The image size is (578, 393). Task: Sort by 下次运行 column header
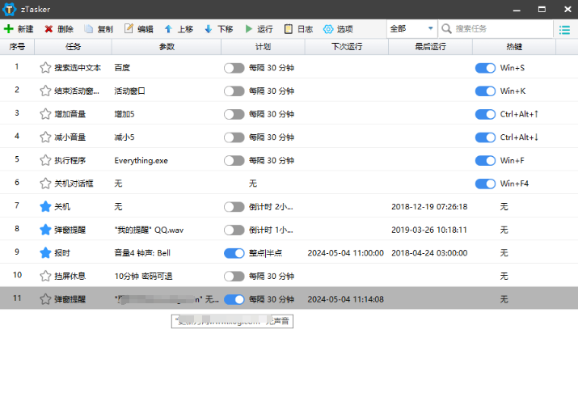point(346,47)
